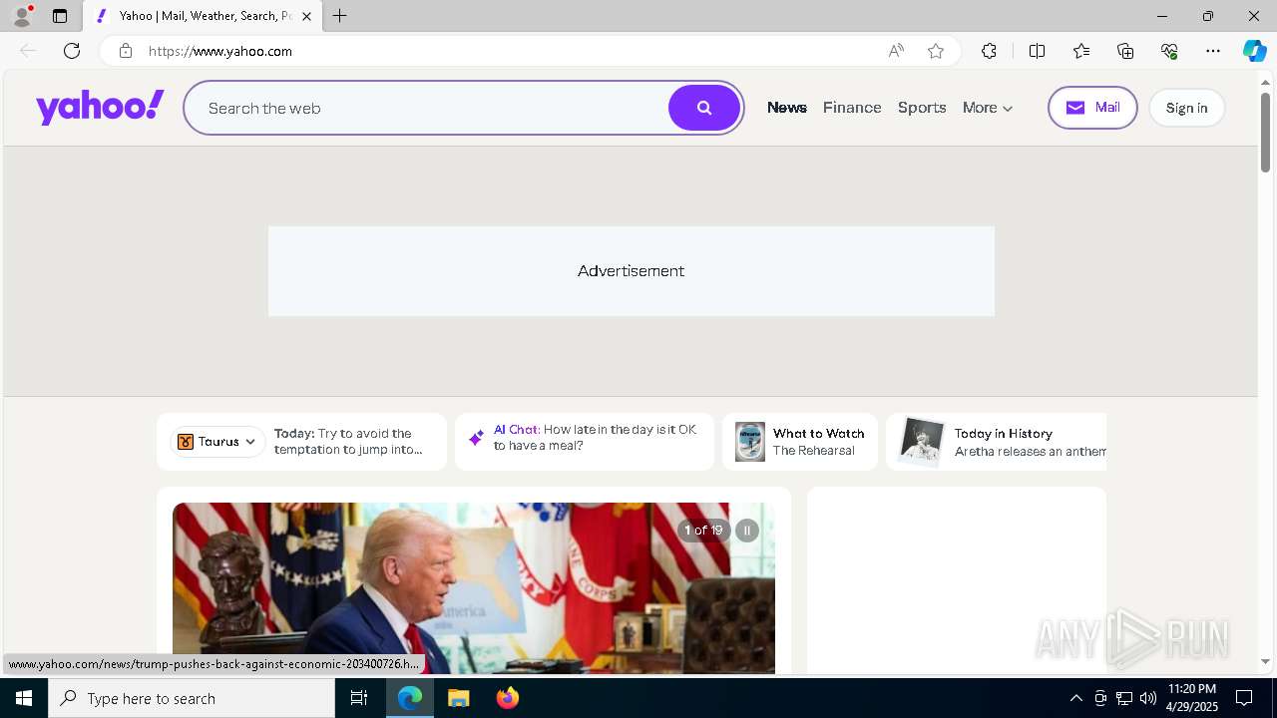
Task: Enable split screen view
Action: click(x=1037, y=51)
